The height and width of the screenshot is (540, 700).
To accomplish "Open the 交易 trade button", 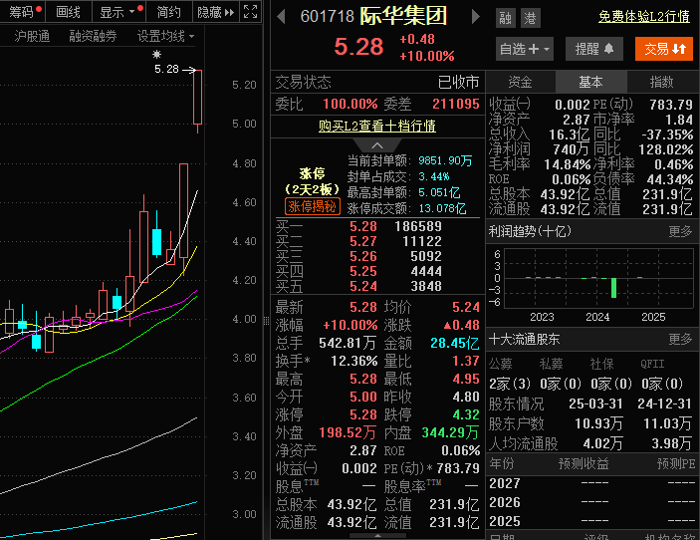I will coord(663,48).
